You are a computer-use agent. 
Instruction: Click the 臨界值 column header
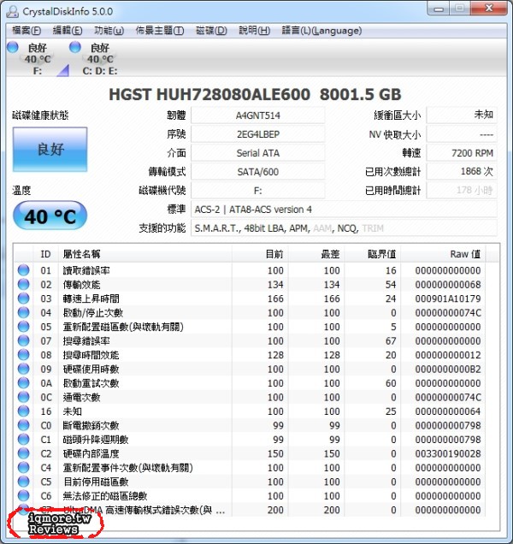coord(372,254)
